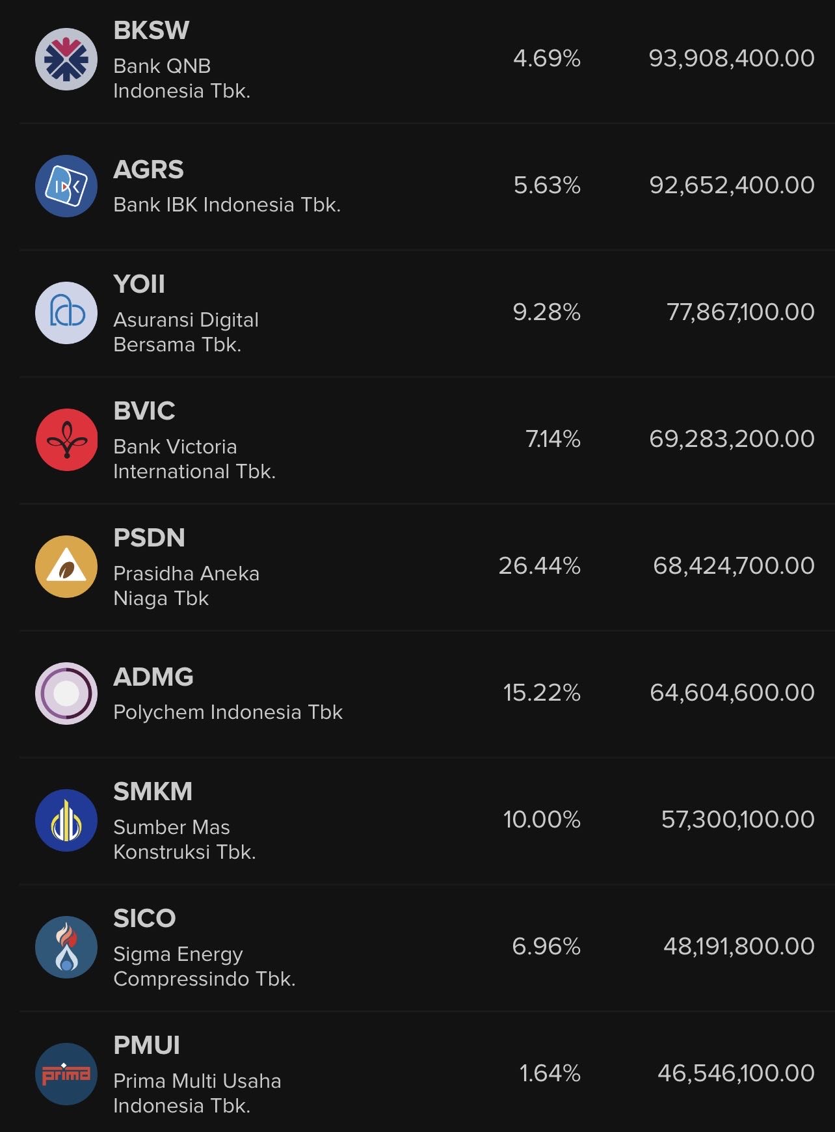This screenshot has width=835, height=1132.
Task: Tap the Bank QNB Indonesia logo icon
Action: click(66, 59)
